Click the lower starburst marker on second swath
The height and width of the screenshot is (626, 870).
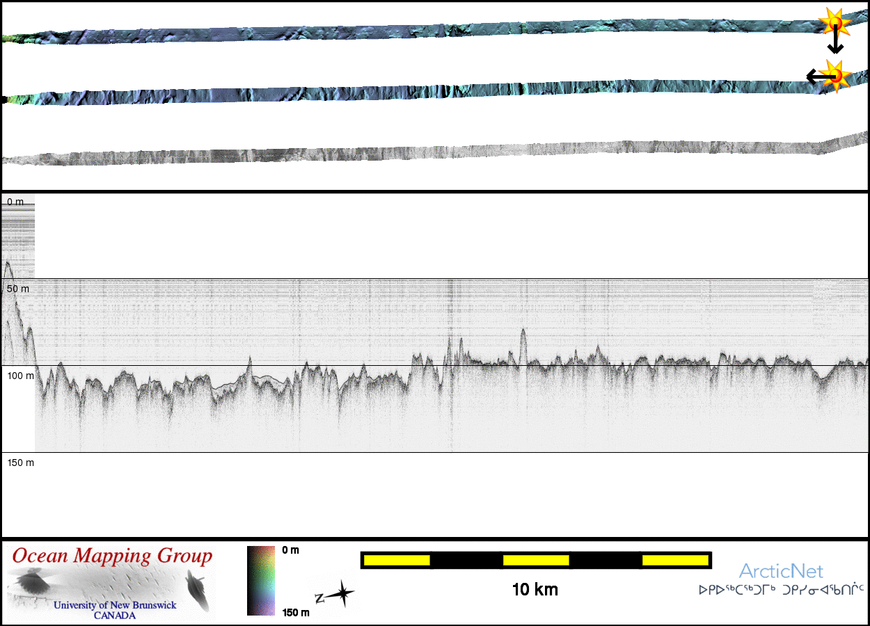835,74
